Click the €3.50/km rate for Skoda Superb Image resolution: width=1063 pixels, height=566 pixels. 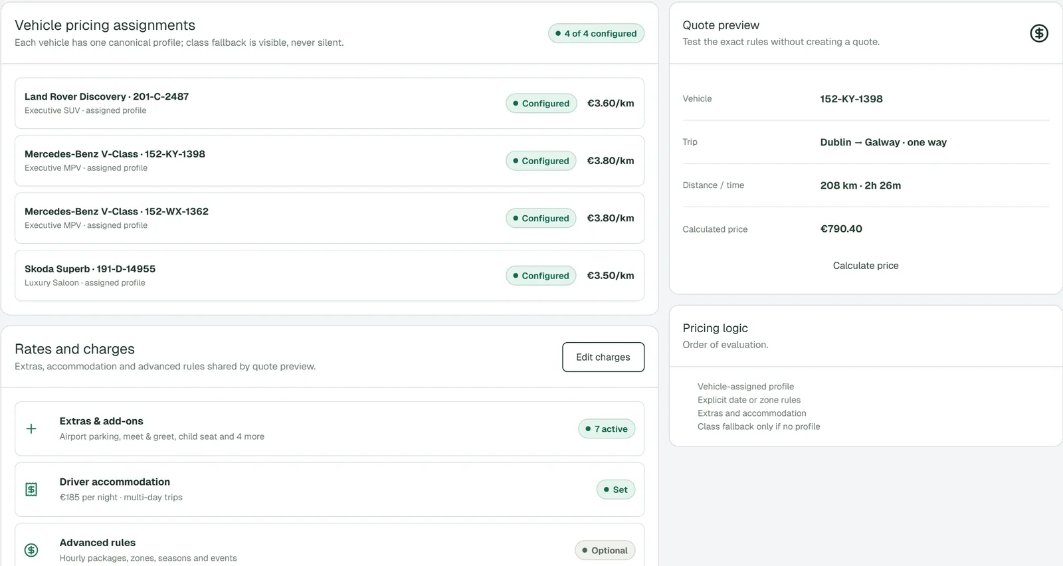pos(611,276)
